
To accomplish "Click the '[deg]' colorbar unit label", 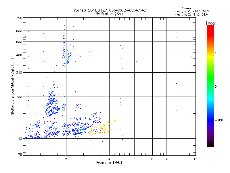I will click(211, 23).
